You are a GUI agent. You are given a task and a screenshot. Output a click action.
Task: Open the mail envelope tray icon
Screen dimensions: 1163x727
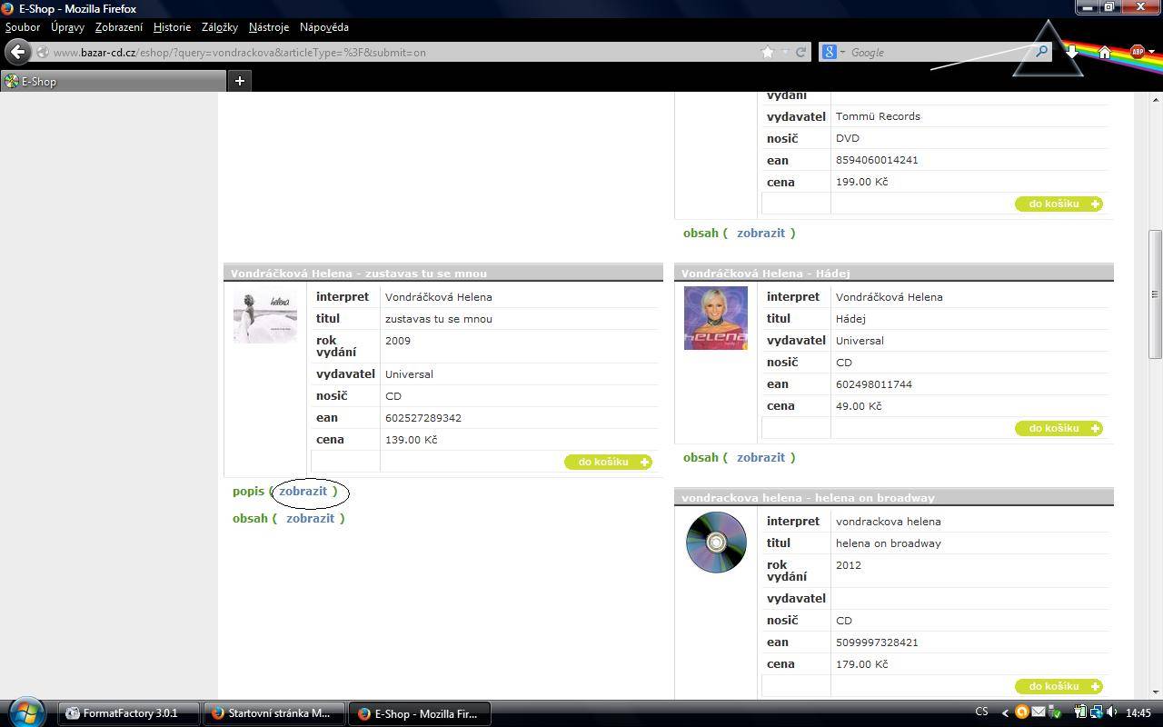pos(1038,712)
